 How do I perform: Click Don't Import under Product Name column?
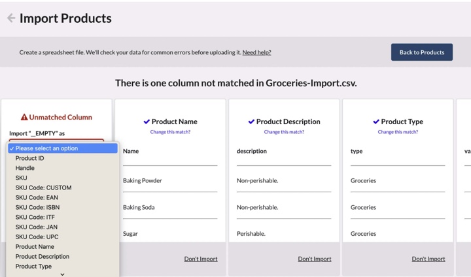click(x=201, y=259)
